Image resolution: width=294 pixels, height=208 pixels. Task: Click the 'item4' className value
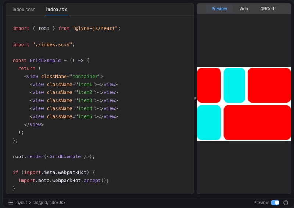point(85,108)
